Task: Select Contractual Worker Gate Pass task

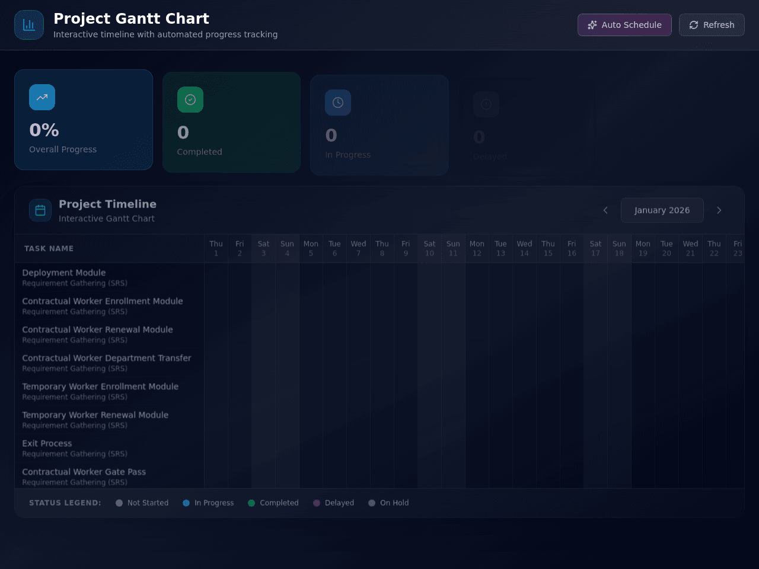Action: tap(109, 475)
